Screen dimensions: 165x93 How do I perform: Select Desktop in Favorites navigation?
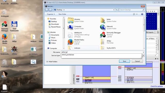click(53, 21)
